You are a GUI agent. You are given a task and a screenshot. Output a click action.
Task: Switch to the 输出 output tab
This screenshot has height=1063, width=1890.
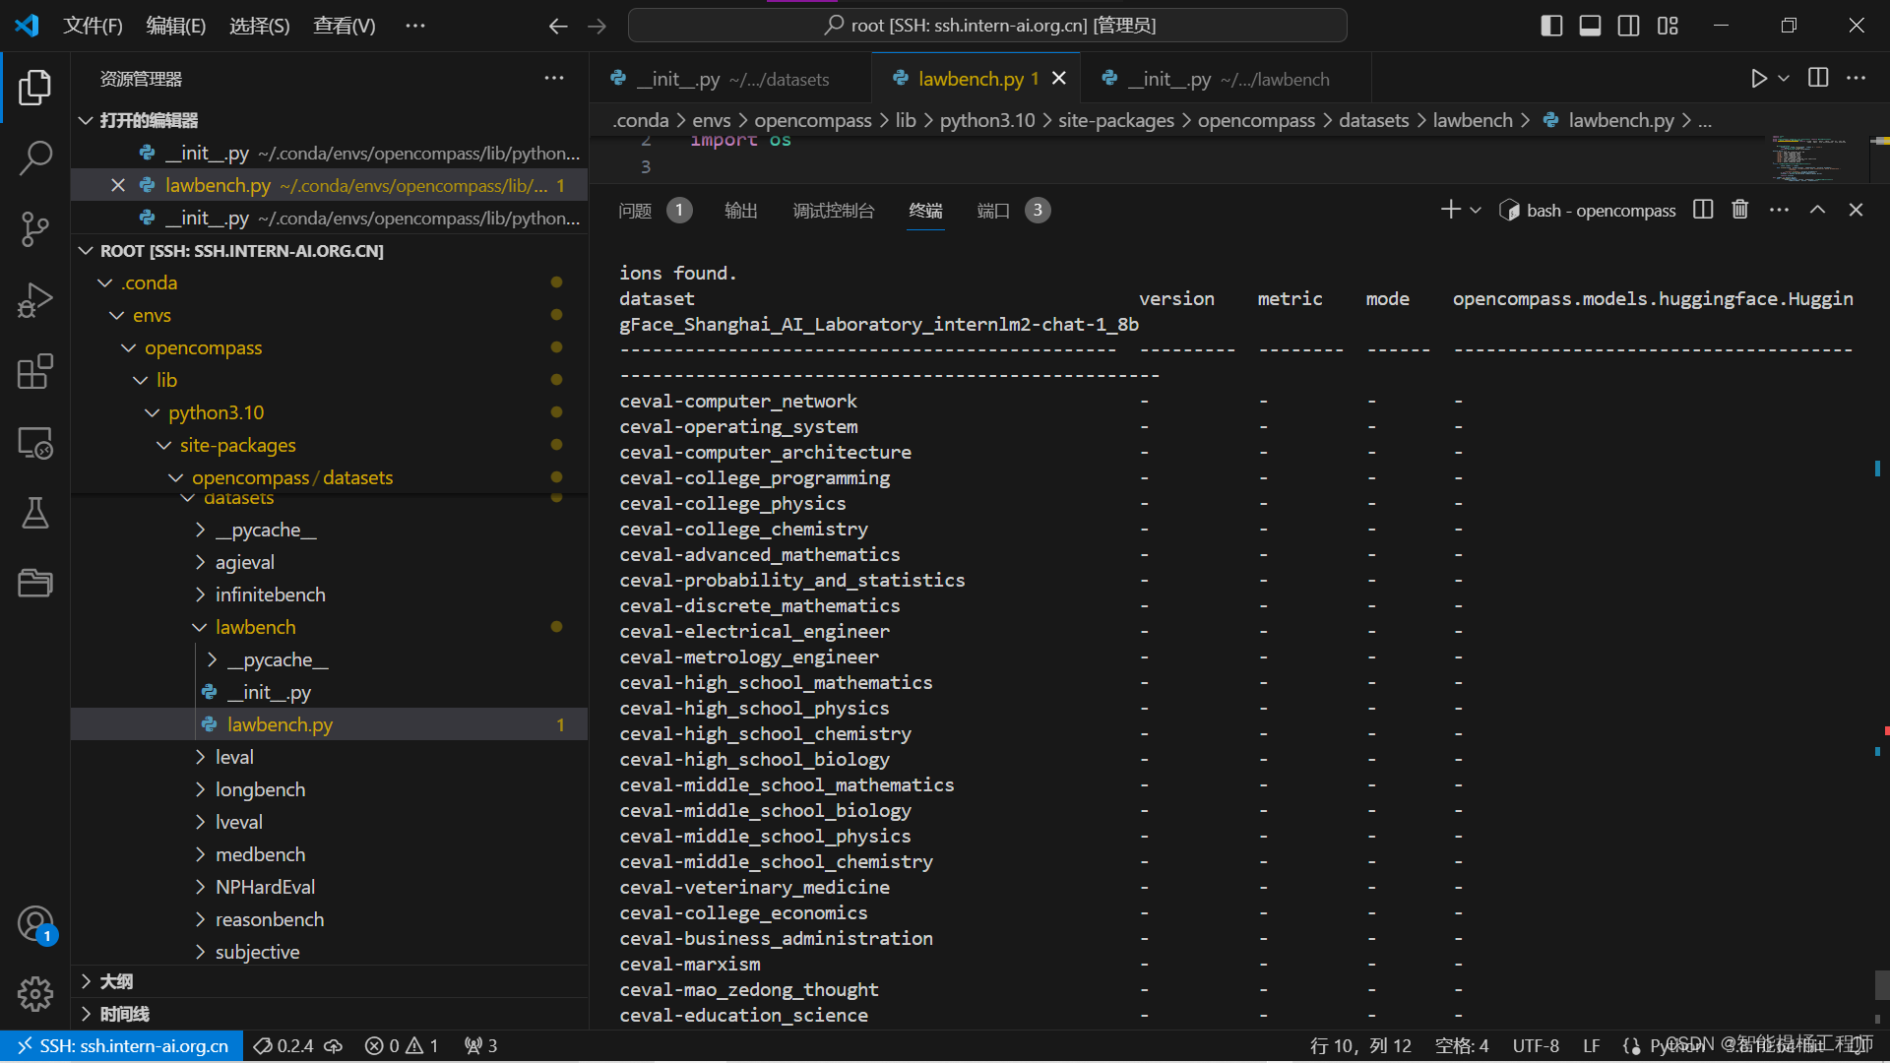pyautogui.click(x=741, y=210)
